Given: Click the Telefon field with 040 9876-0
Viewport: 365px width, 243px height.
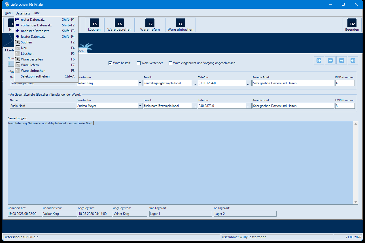Looking at the screenshot, I should [222, 106].
